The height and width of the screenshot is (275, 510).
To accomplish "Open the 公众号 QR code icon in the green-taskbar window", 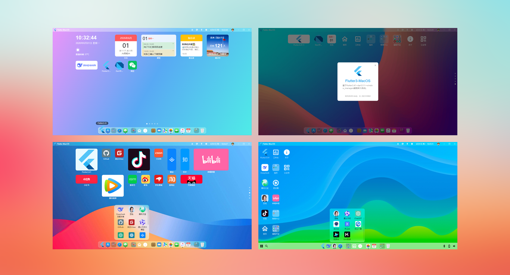I will click(287, 167).
